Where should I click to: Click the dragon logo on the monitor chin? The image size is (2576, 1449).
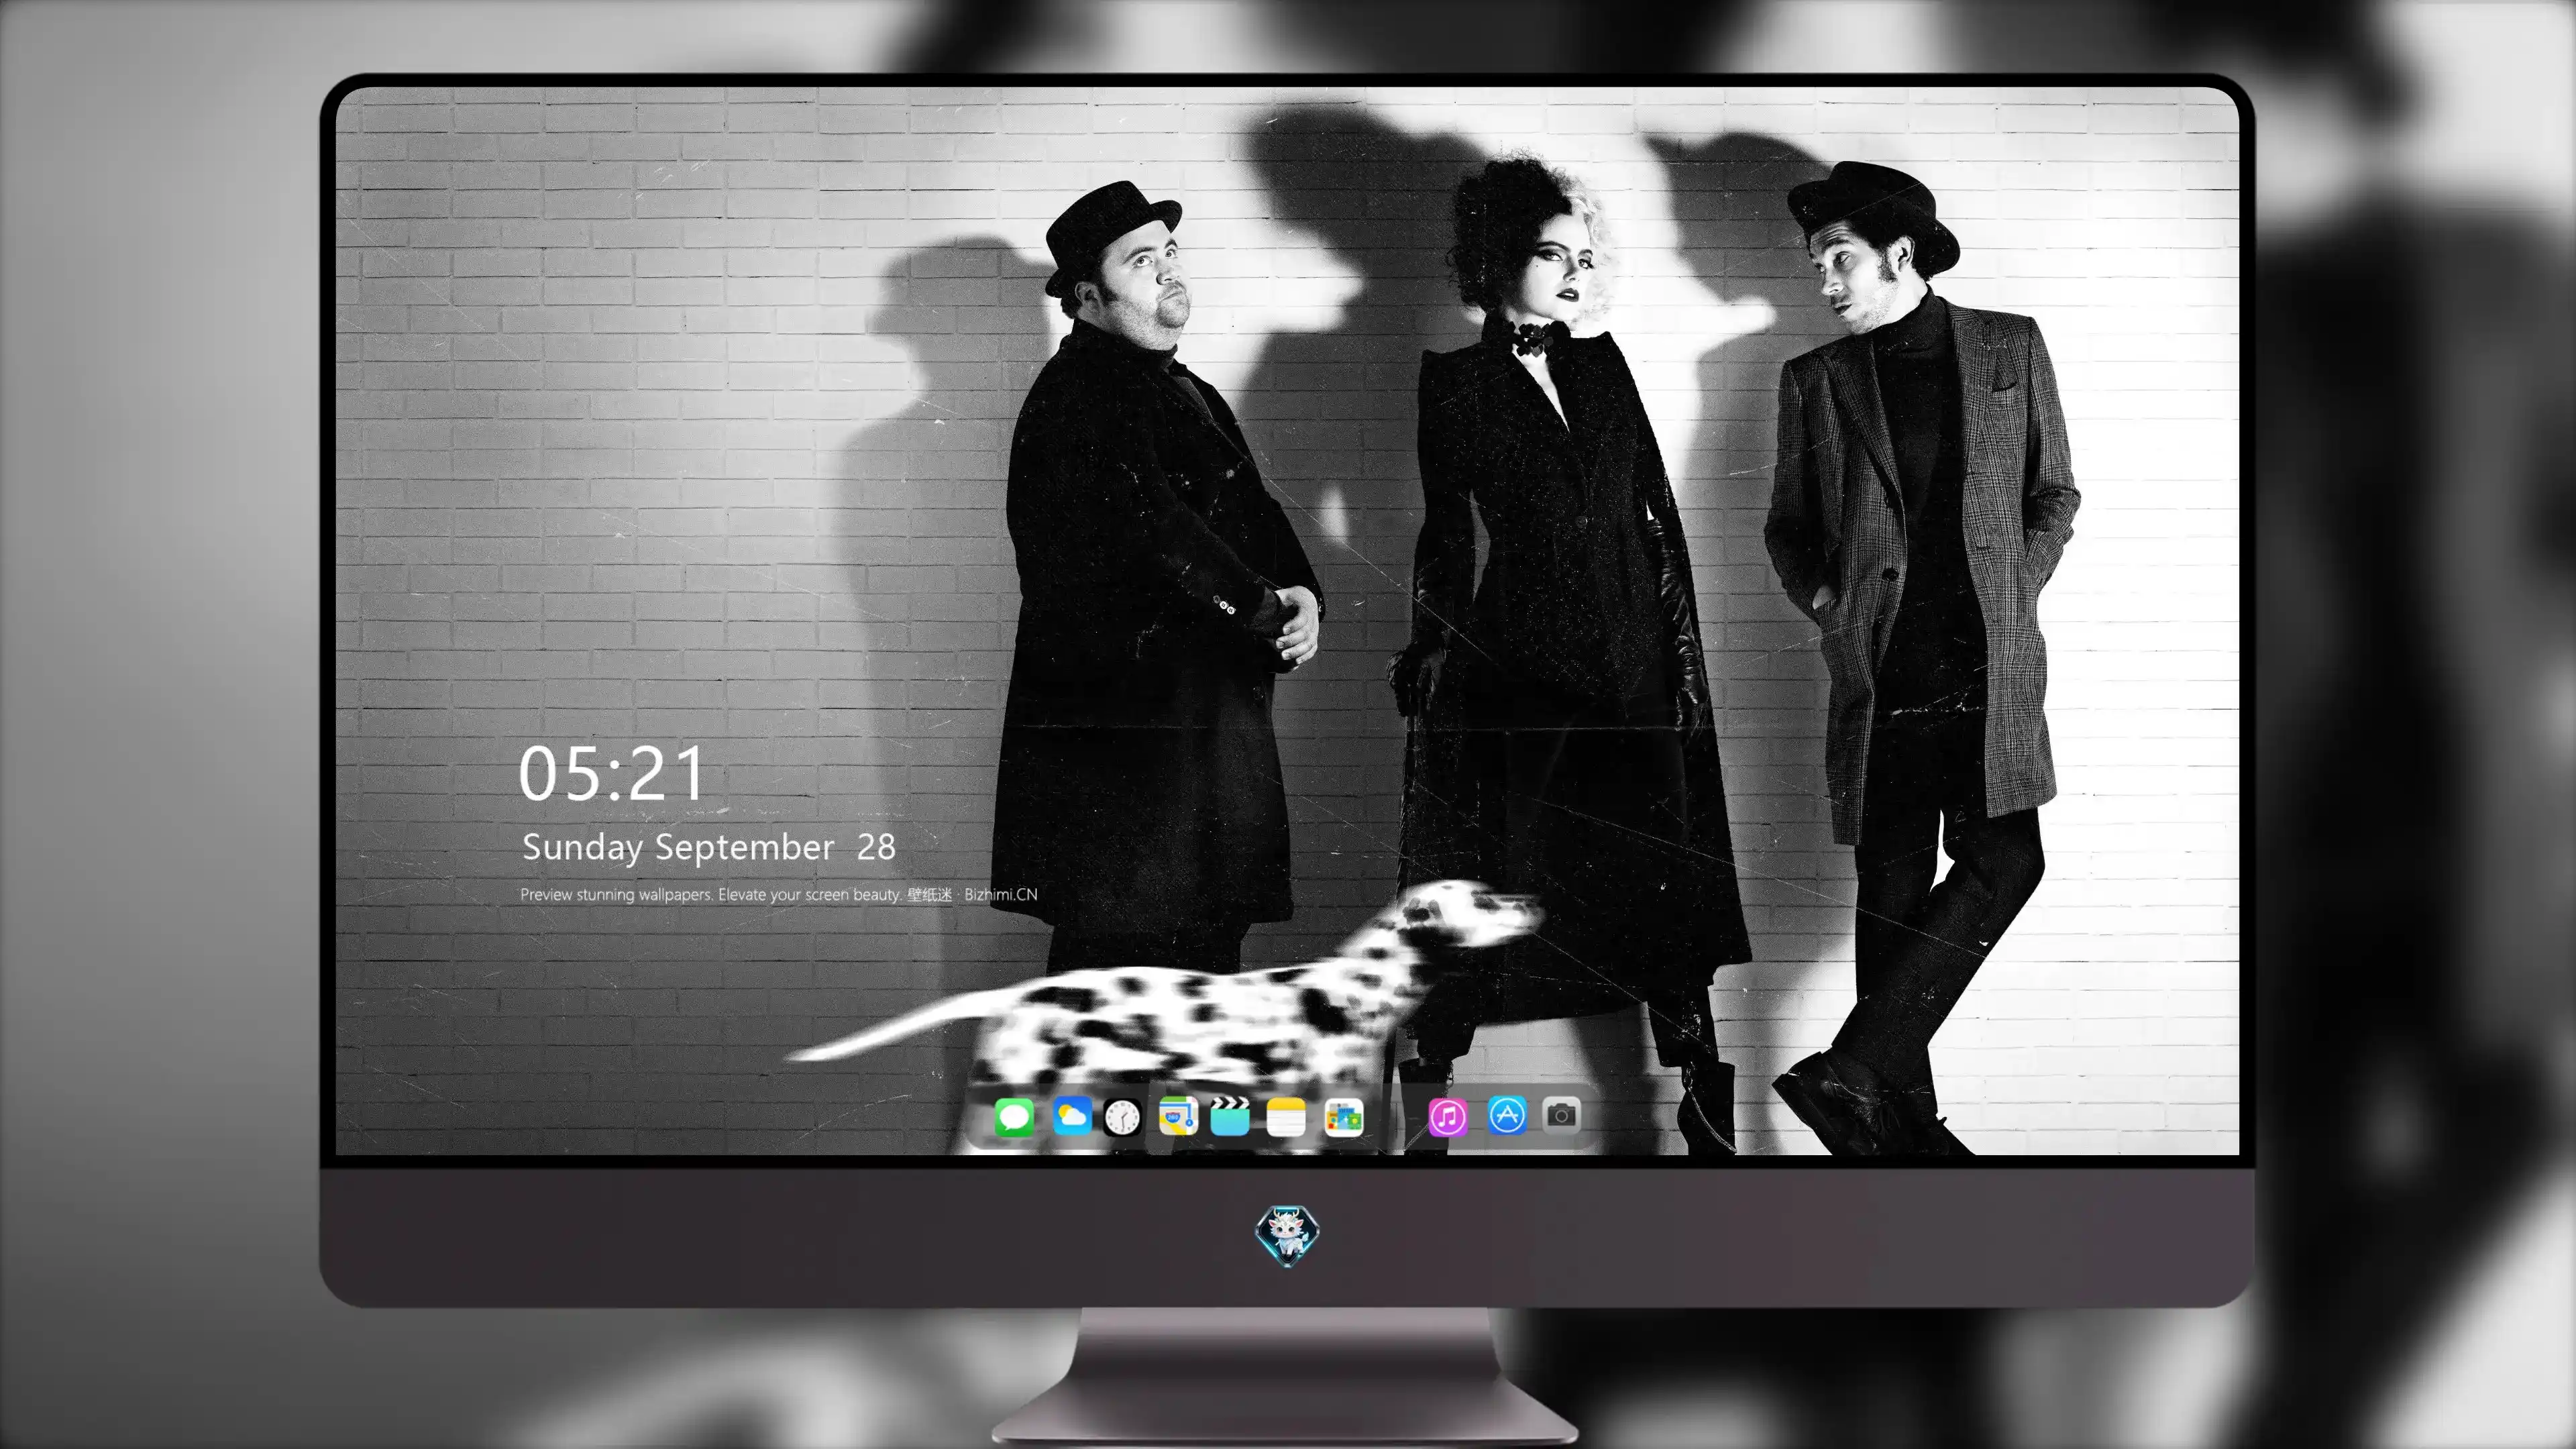[1287, 1235]
